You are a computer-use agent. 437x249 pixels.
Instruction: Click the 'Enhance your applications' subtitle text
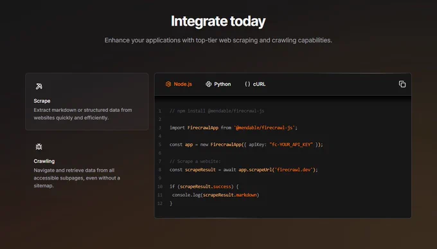point(219,40)
